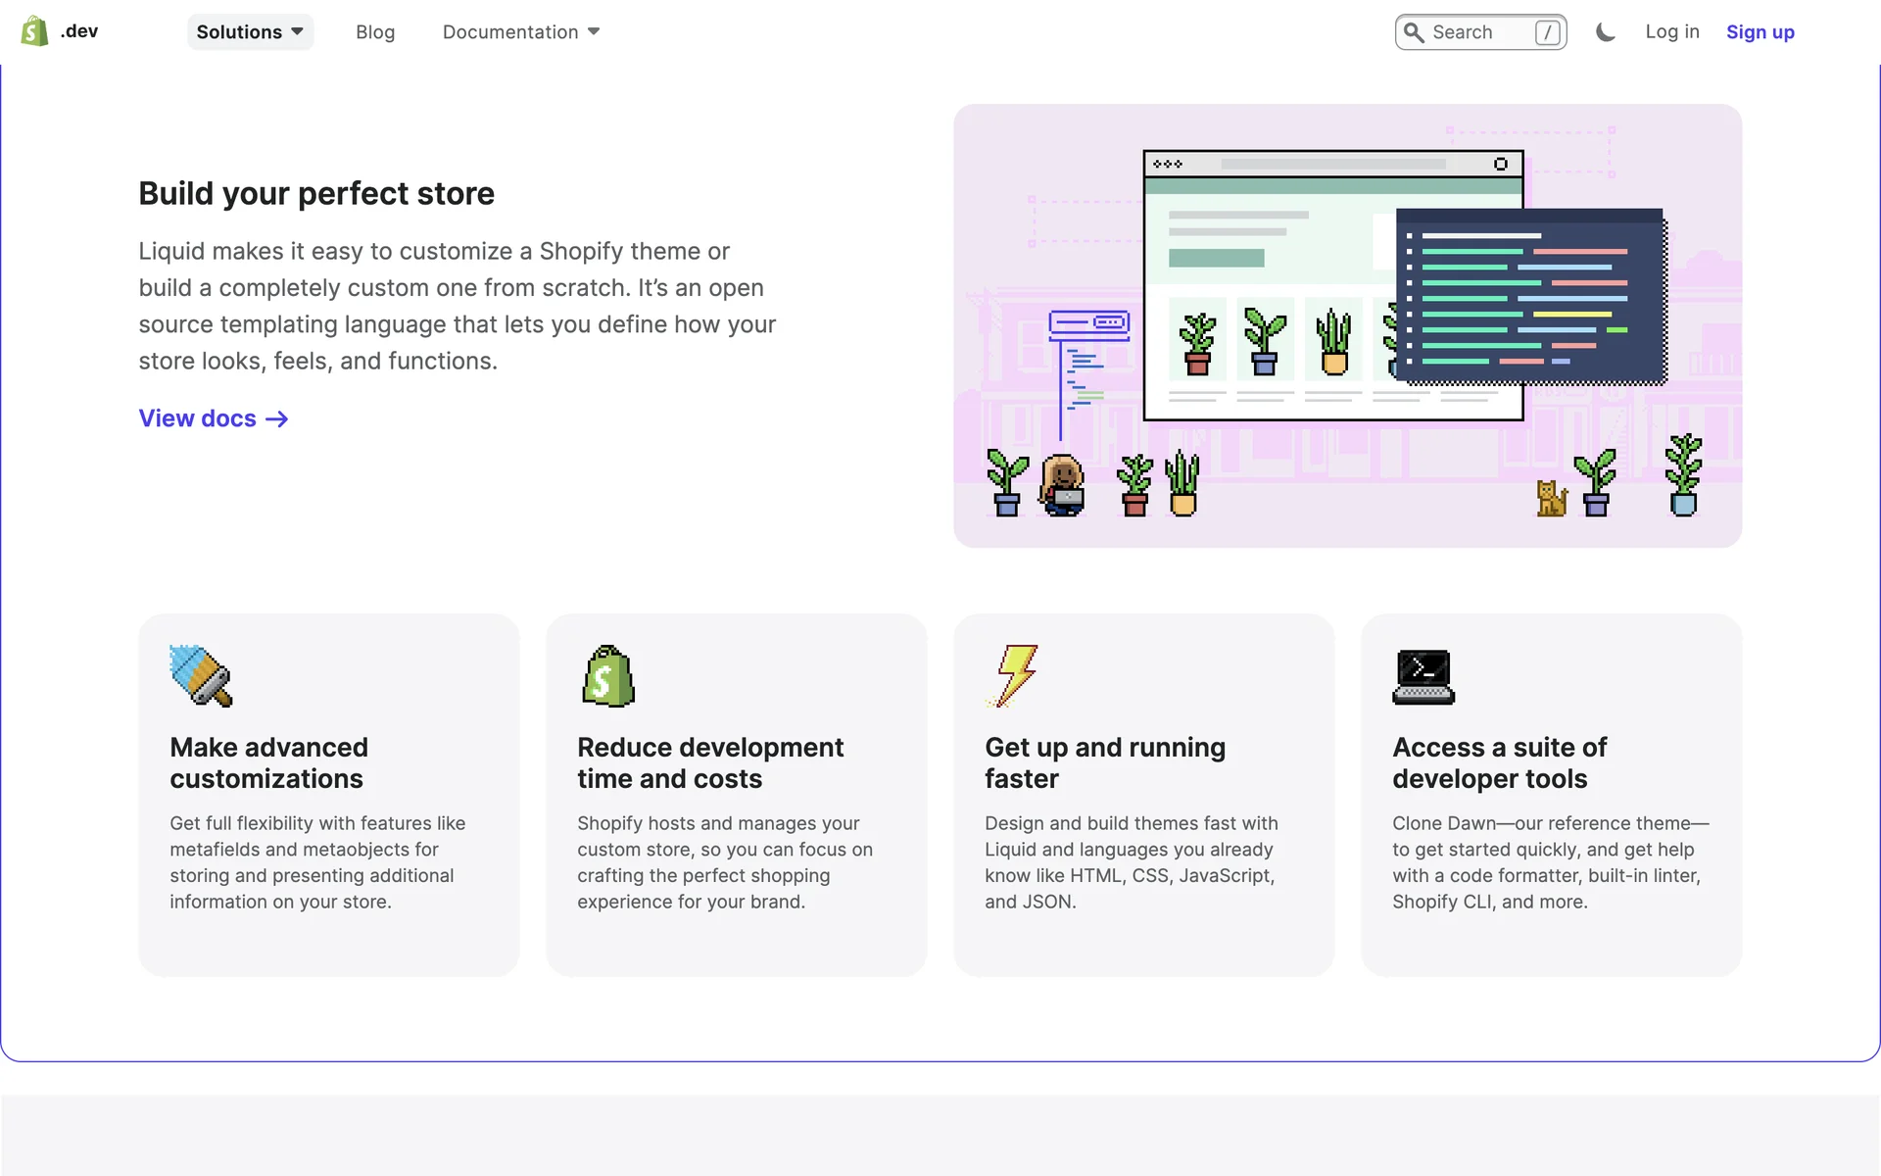Click the arrow icon beside View docs
The height and width of the screenshot is (1176, 1881).
click(277, 419)
